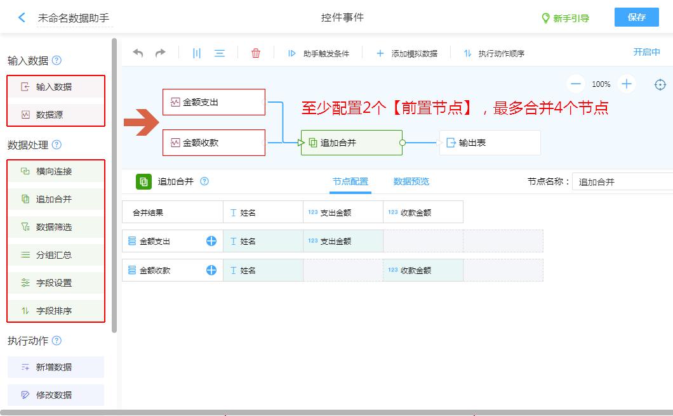Open the 新手引导 guide link

coord(565,18)
